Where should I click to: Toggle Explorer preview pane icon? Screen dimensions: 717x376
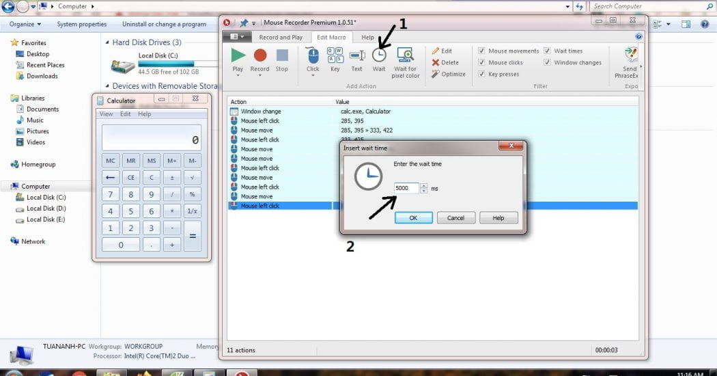coord(686,24)
